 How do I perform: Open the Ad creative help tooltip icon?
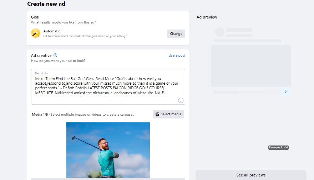(55, 55)
